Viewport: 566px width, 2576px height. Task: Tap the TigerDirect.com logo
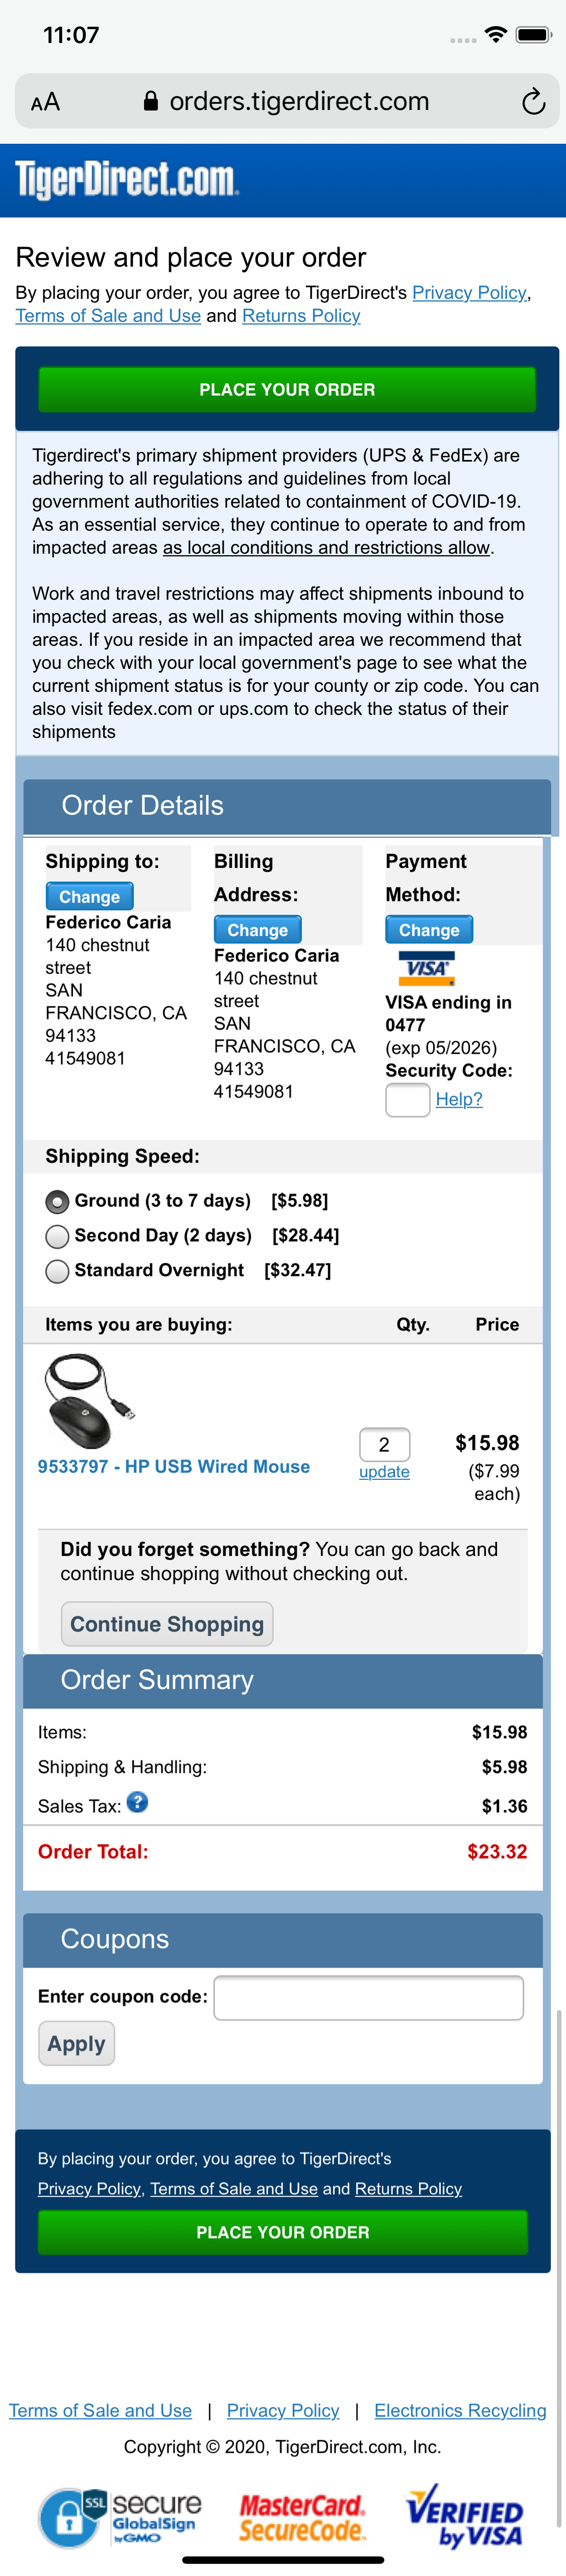click(x=127, y=180)
